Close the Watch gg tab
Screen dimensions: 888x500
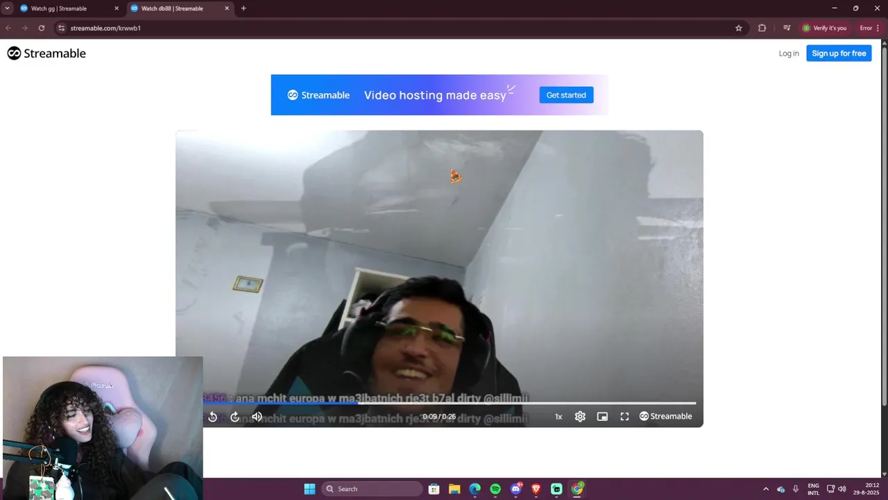117,8
